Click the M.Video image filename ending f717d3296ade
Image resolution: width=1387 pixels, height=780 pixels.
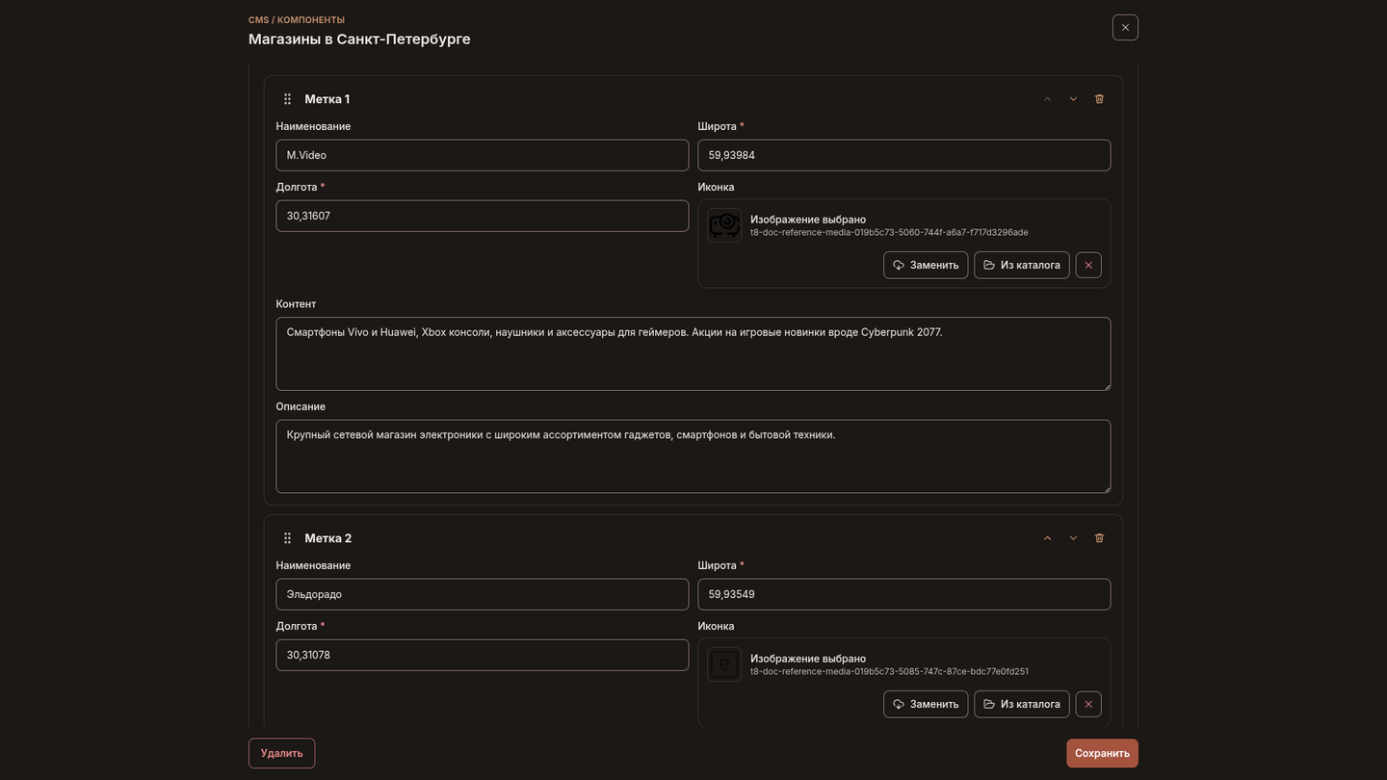pos(889,232)
